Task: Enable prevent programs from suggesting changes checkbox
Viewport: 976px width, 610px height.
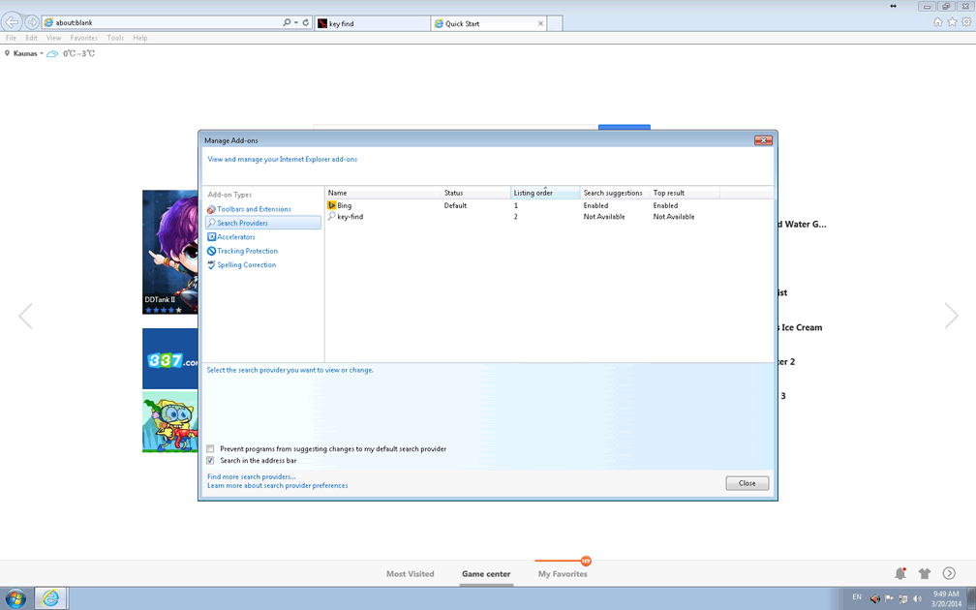Action: point(210,449)
